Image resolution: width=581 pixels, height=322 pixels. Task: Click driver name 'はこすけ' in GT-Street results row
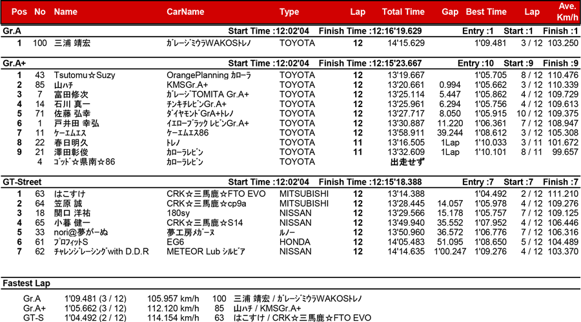pyautogui.click(x=70, y=194)
